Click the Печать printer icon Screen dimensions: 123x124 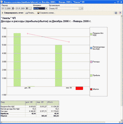27,13
